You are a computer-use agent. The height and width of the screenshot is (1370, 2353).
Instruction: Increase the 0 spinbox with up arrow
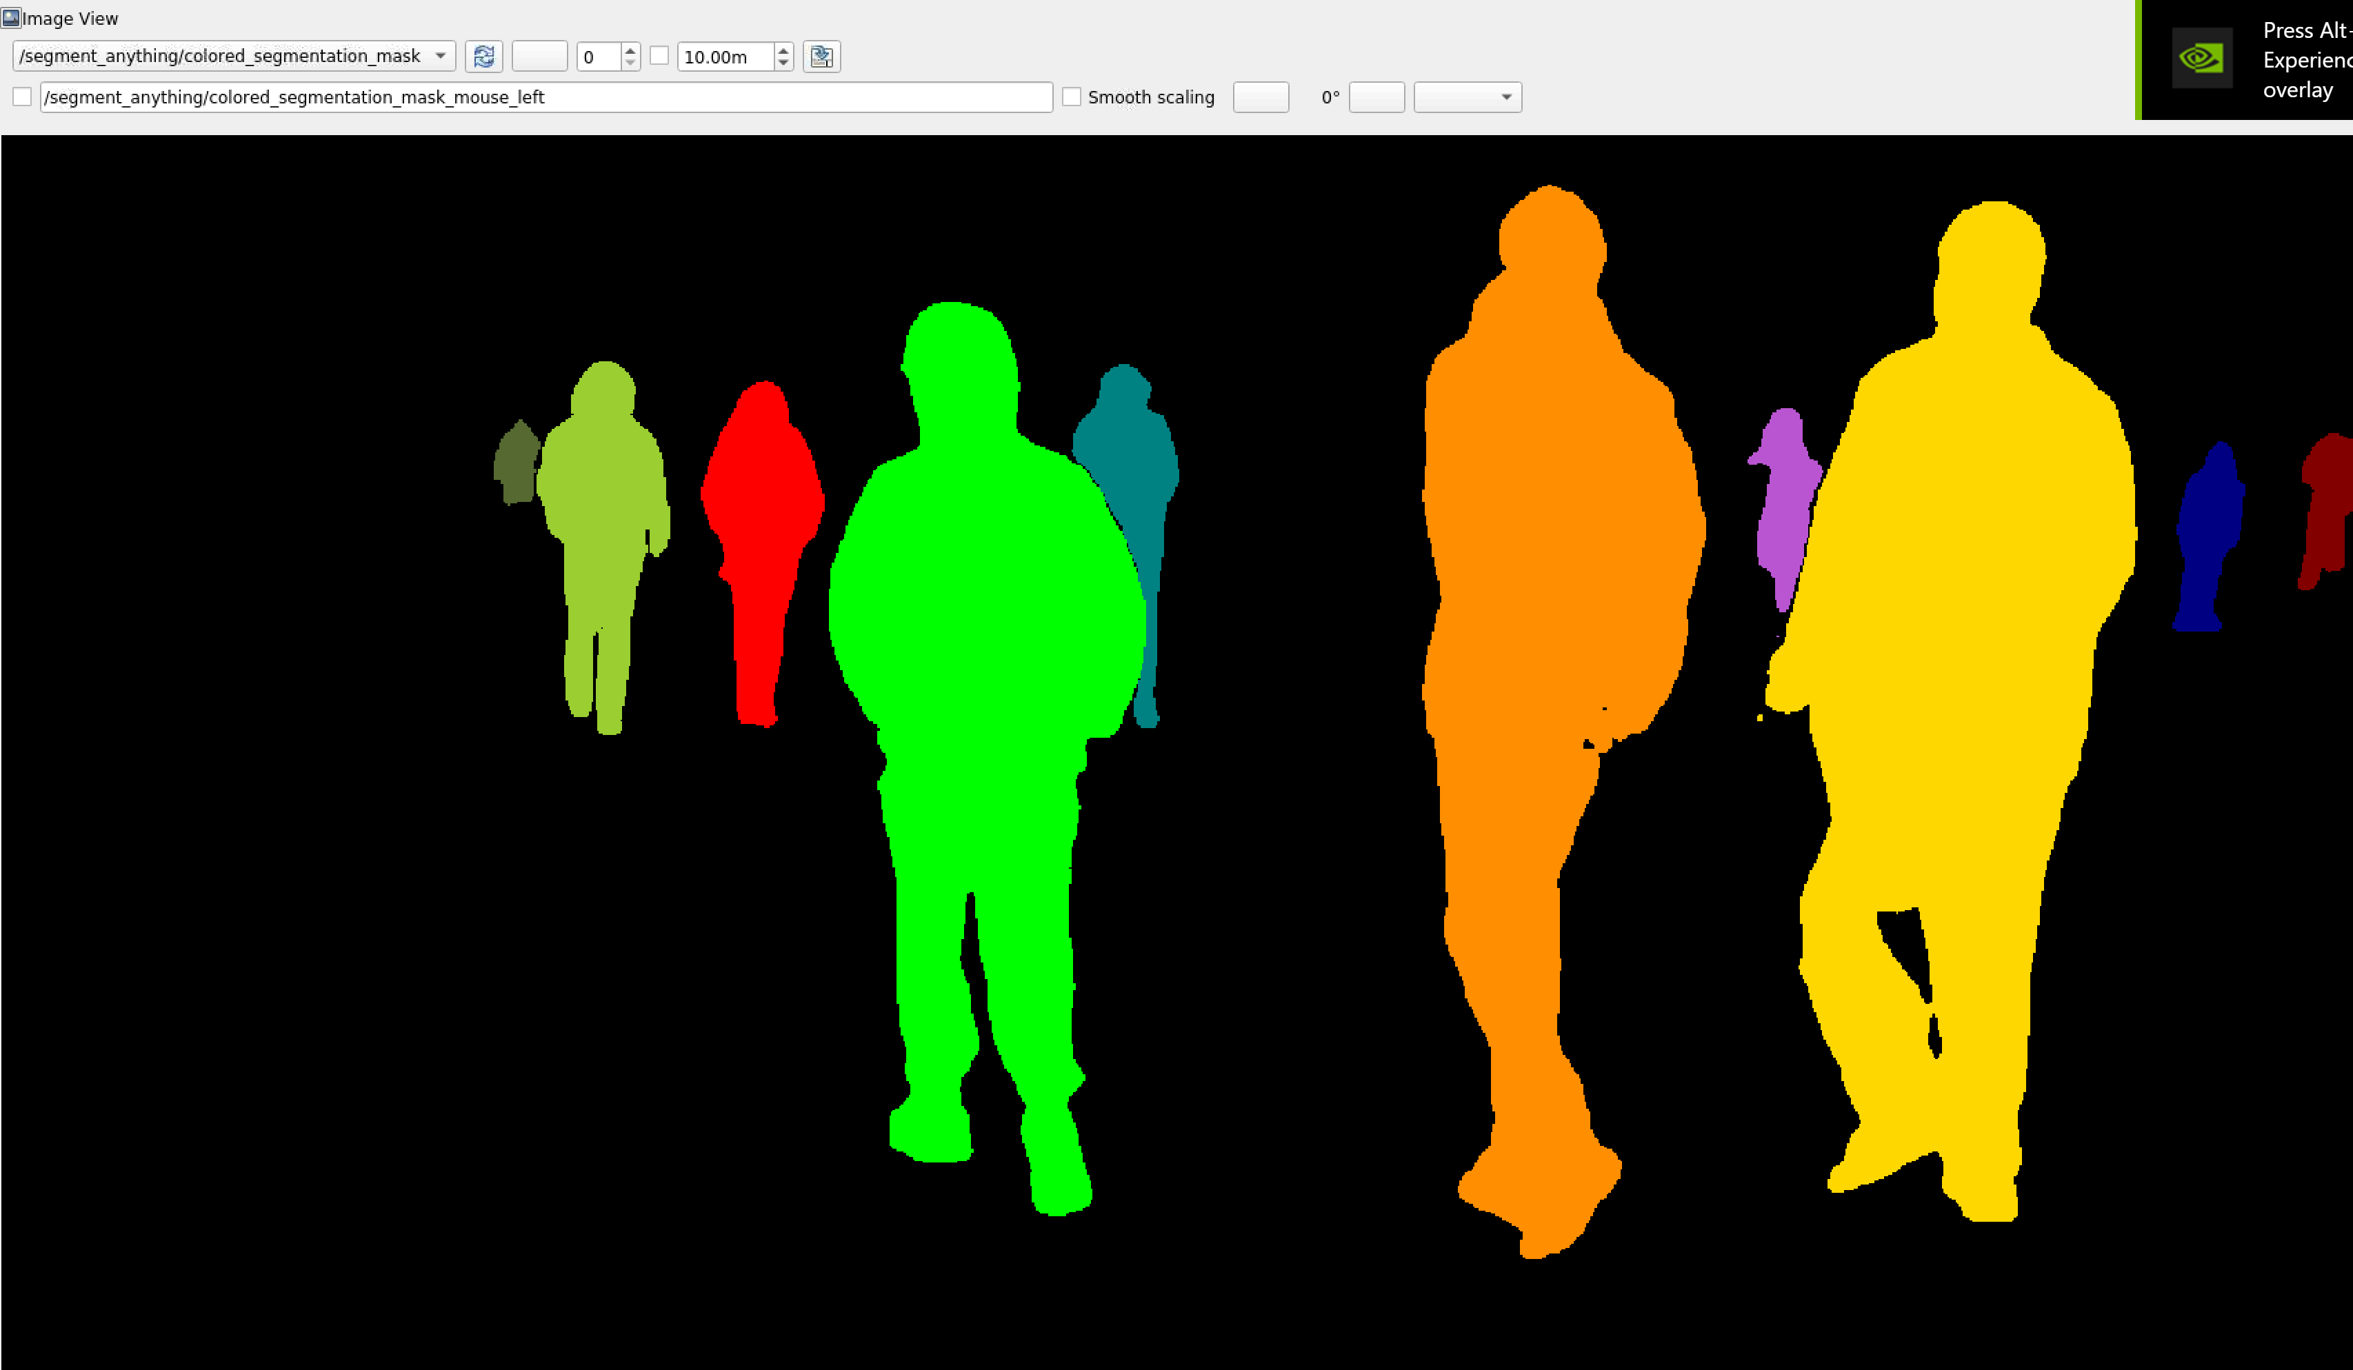pos(630,50)
